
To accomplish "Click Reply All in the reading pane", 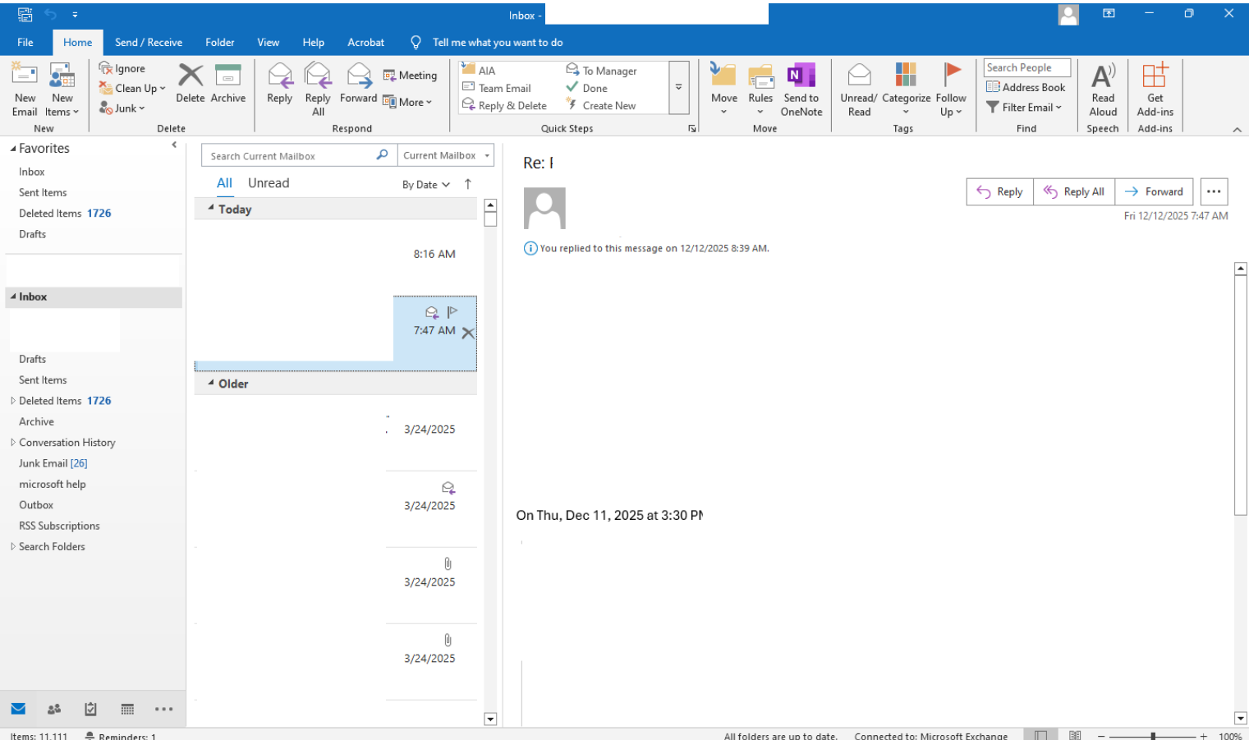I will pyautogui.click(x=1074, y=191).
